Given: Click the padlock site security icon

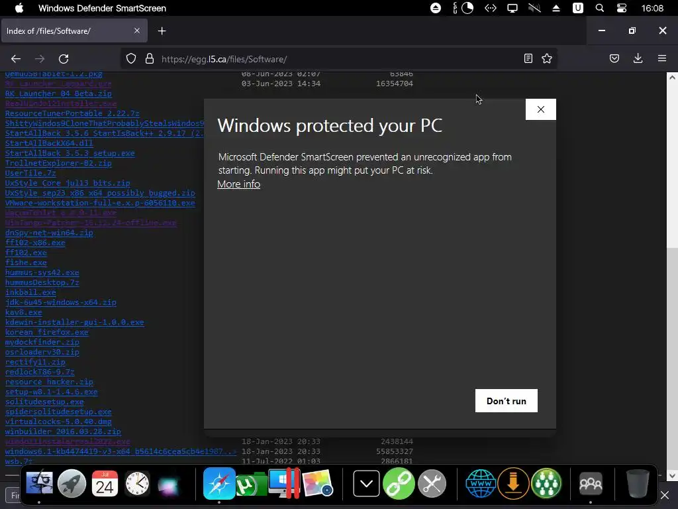Looking at the screenshot, I should click(150, 59).
